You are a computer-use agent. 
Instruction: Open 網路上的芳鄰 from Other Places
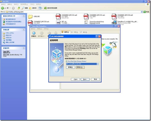[x=10, y=42]
